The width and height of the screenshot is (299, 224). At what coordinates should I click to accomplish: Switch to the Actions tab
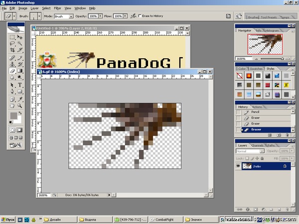pos(257,107)
